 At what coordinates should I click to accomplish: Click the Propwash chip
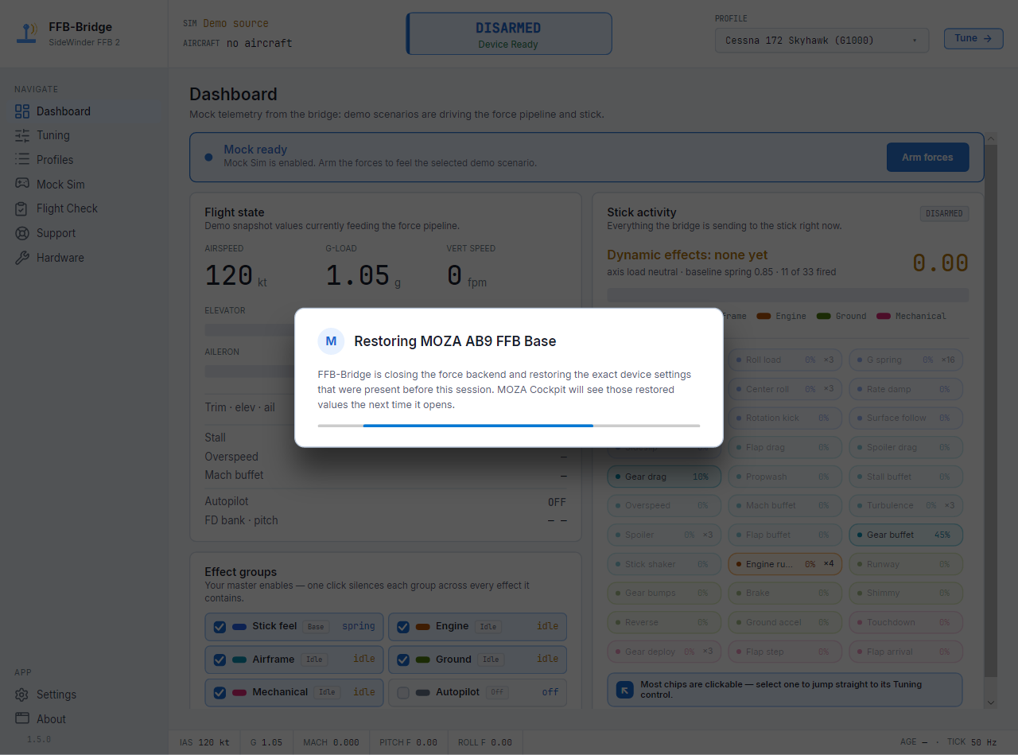785,477
